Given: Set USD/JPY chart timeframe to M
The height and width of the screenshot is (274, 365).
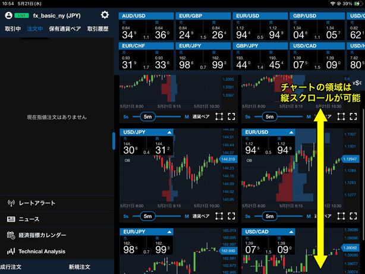Looking at the screenshot, I should [187, 216].
